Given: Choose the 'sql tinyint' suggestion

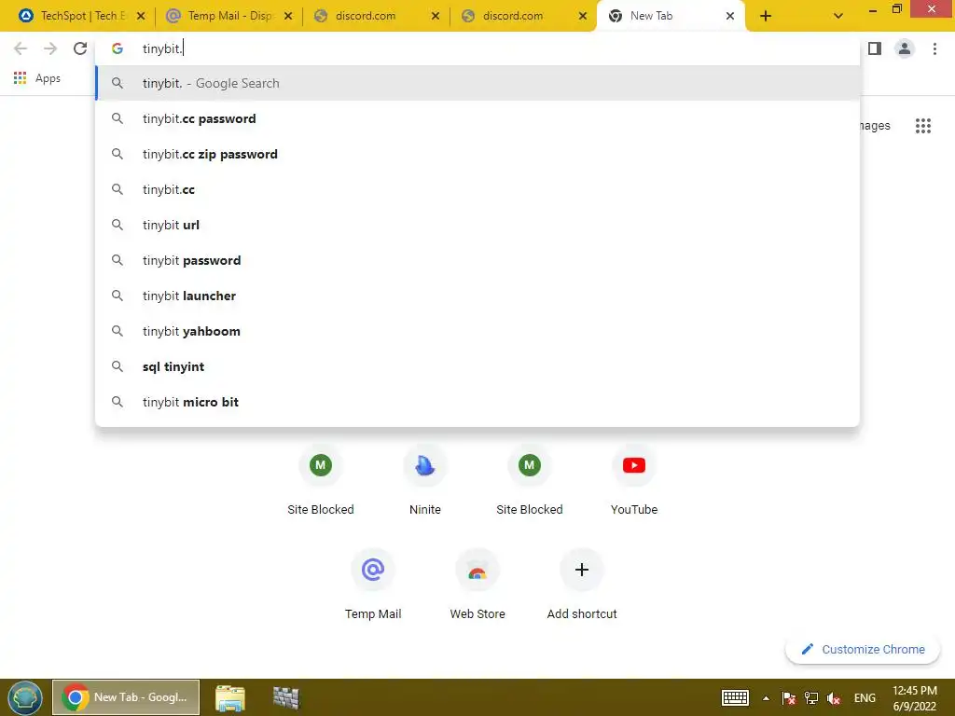Looking at the screenshot, I should (x=477, y=366).
